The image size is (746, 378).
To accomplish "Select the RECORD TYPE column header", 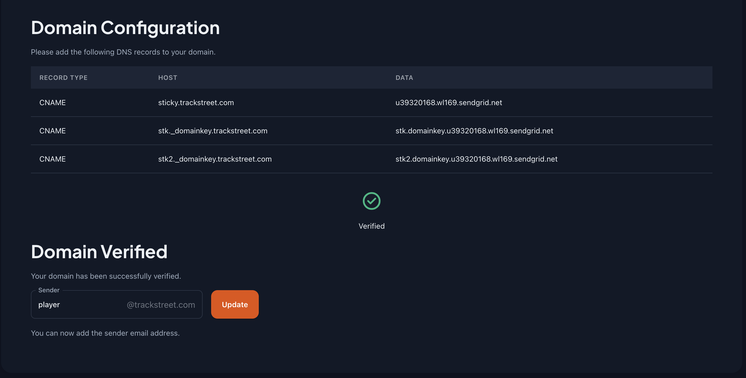I will point(63,77).
